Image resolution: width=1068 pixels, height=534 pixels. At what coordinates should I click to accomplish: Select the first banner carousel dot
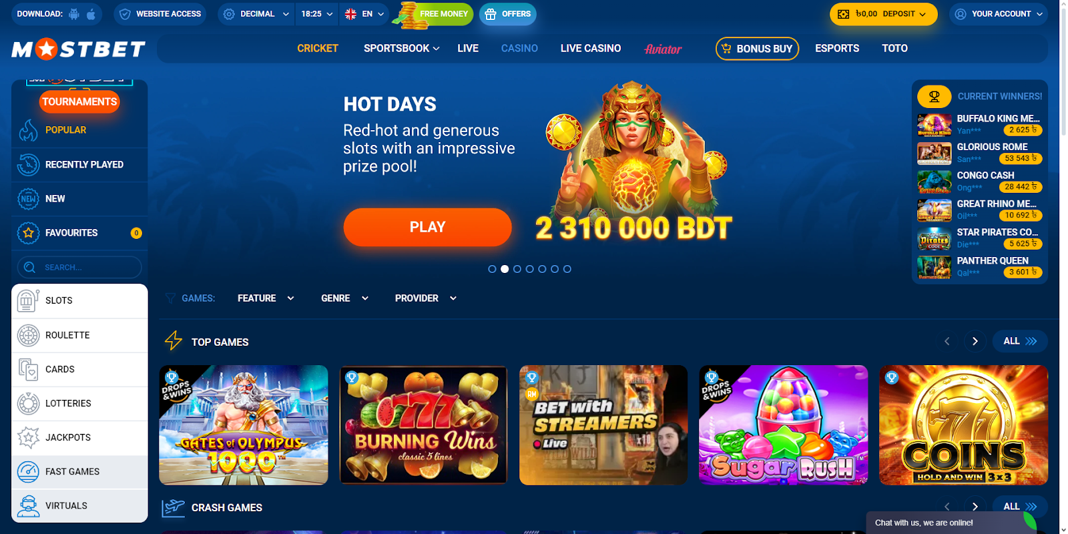point(492,269)
